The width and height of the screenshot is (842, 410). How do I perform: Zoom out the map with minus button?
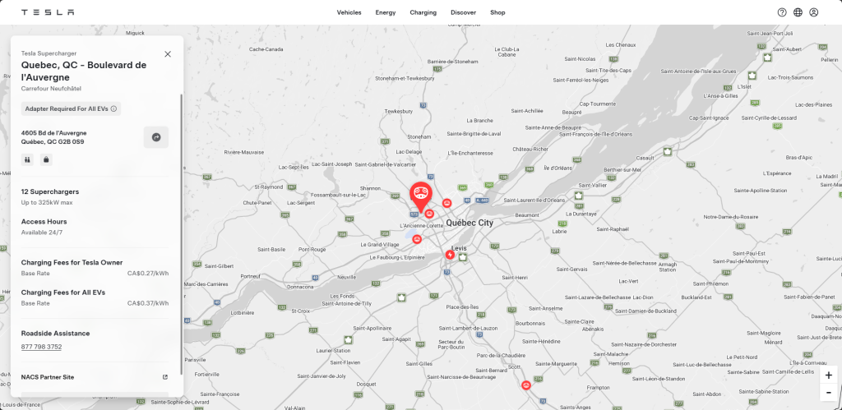pyautogui.click(x=829, y=392)
